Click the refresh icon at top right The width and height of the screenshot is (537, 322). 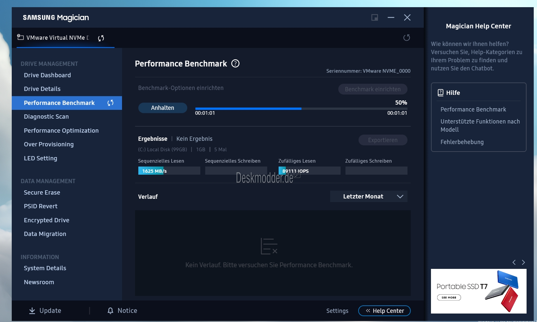[407, 37]
